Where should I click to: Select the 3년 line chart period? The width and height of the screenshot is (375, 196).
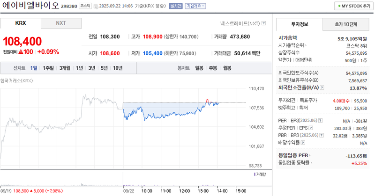point(92,68)
